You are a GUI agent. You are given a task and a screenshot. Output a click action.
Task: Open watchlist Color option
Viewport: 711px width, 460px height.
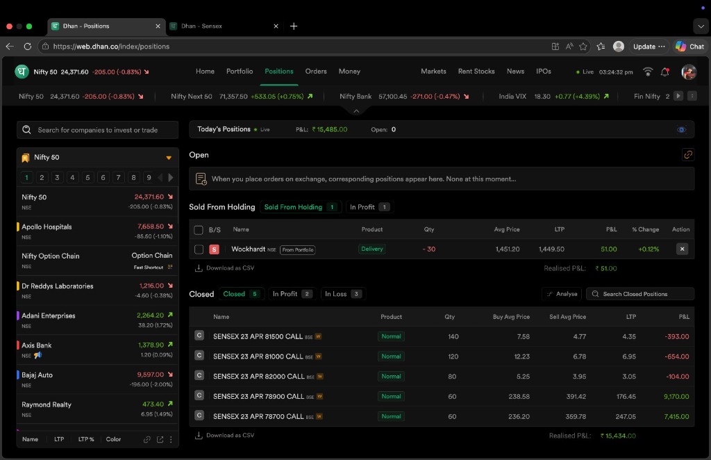(113, 440)
